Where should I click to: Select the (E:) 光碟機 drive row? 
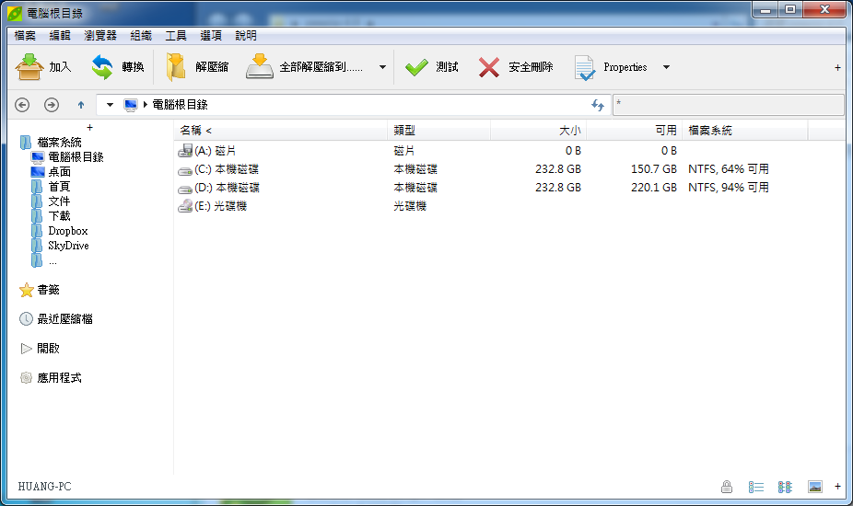(509, 206)
